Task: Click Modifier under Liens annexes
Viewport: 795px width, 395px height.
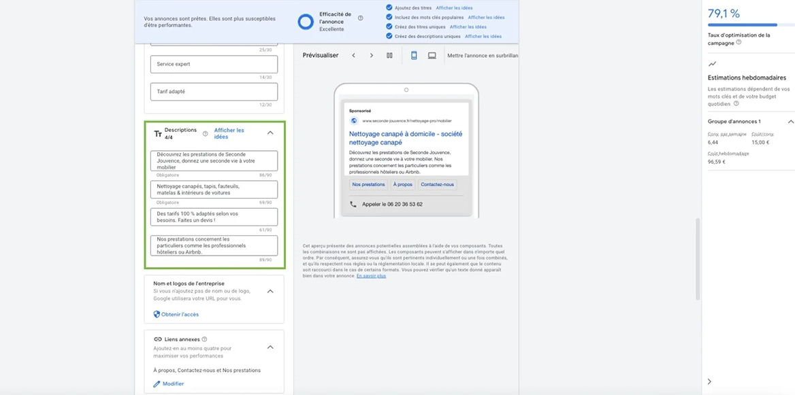Action: click(174, 384)
